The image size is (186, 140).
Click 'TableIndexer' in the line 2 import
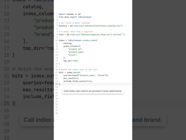point(85,17)
